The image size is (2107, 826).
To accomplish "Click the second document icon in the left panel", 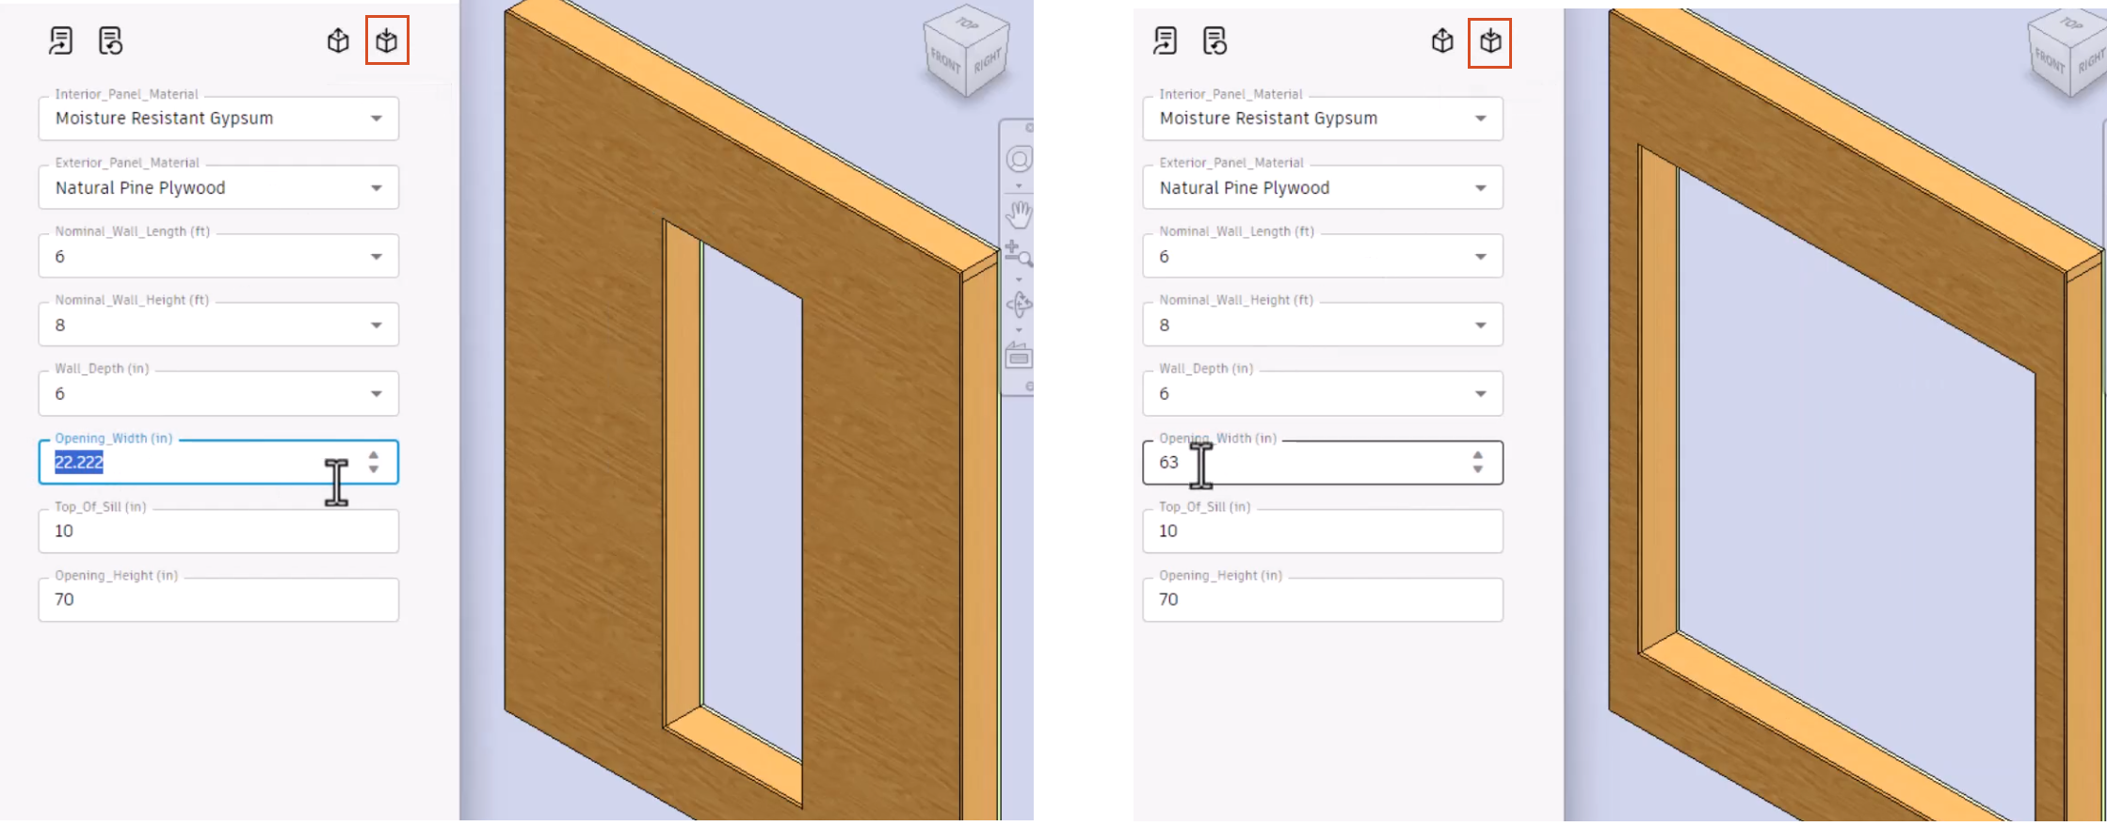I will click(110, 40).
